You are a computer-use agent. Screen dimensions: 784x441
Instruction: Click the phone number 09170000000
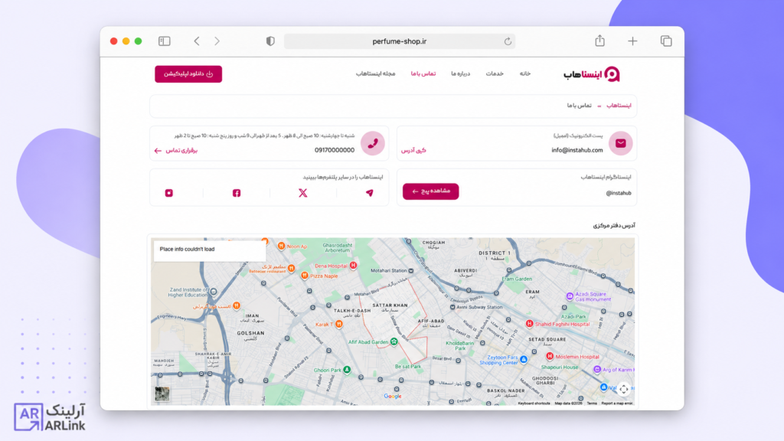[335, 150]
